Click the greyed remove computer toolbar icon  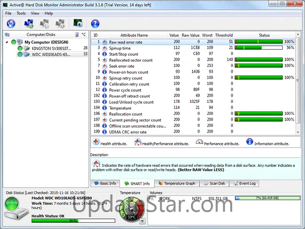coord(60,24)
